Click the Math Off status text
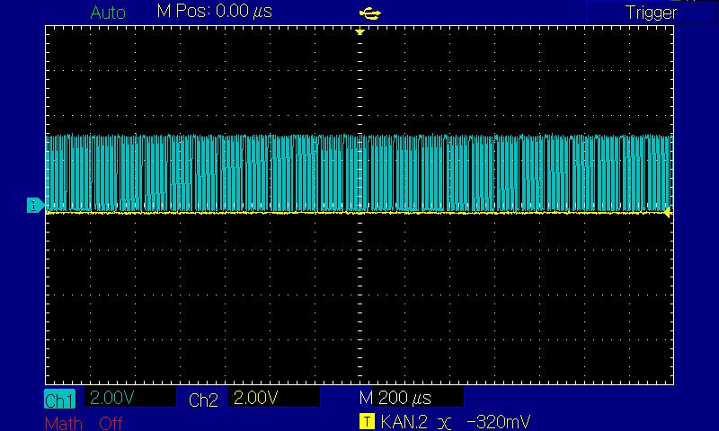This screenshot has width=719, height=431. 111,423
